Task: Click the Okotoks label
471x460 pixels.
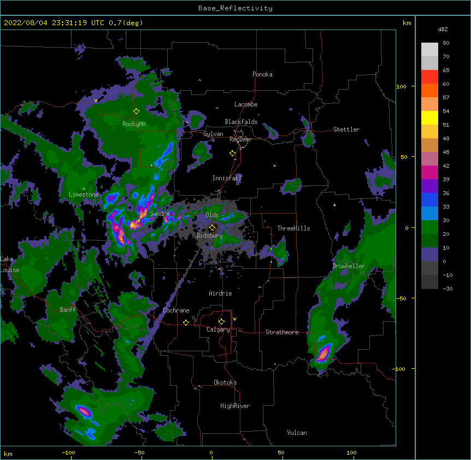Action: [x=225, y=382]
